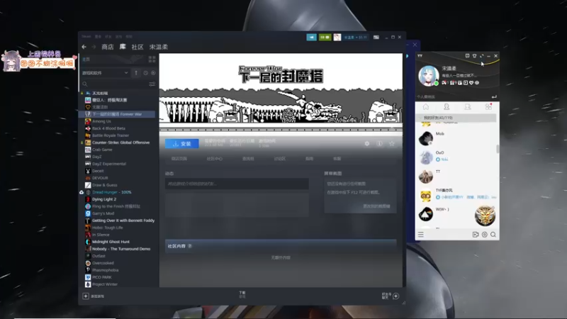Screen dimensions: 567x319
Task: Click the golden floating badge in YY
Action: tap(485, 216)
